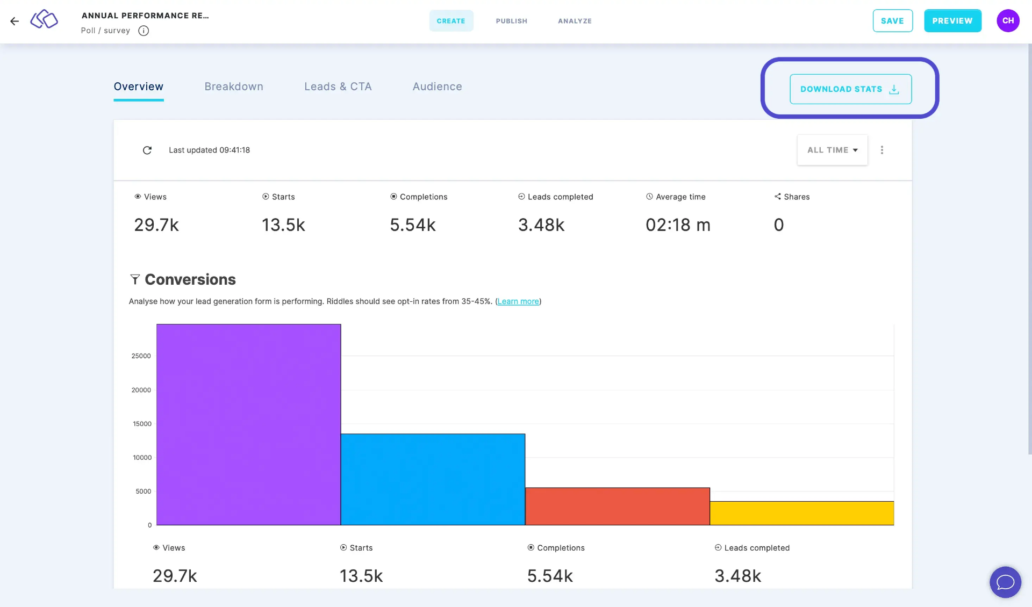Expand the ALL TIME dropdown
This screenshot has height=607, width=1032.
click(832, 150)
